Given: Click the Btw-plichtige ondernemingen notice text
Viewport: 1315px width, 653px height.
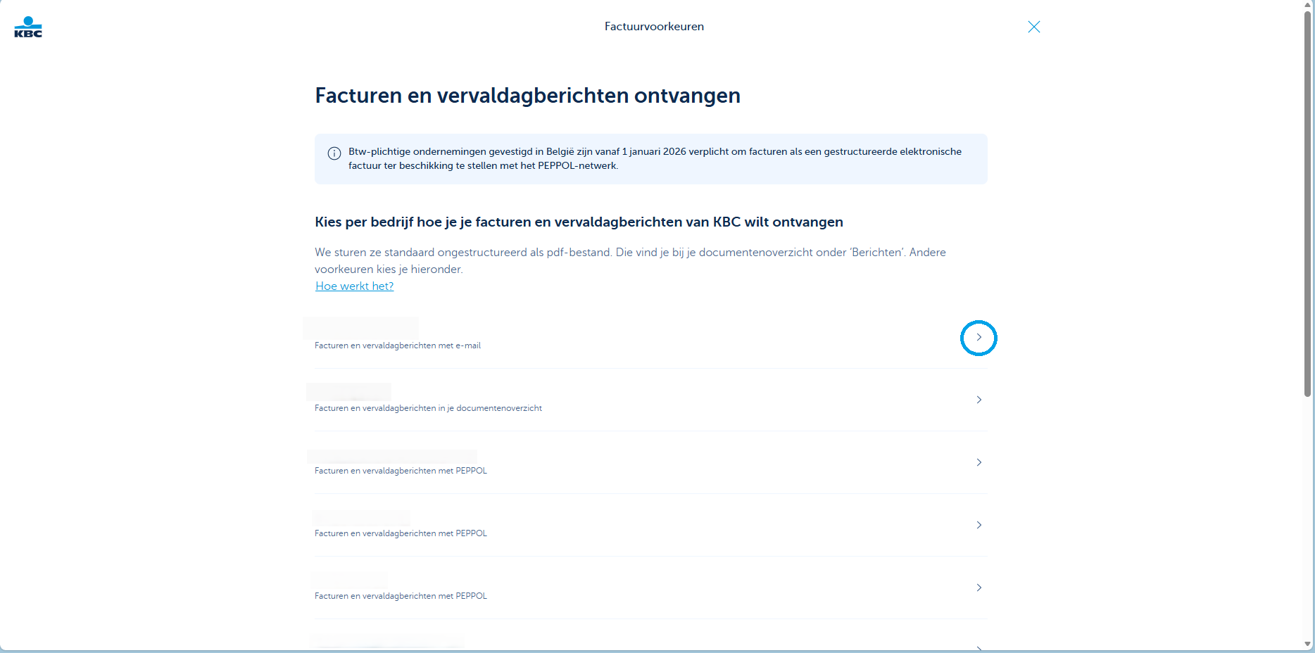Looking at the screenshot, I should 655,158.
